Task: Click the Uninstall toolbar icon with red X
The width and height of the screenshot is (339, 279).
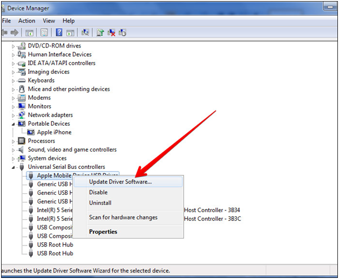Action: pyautogui.click(x=112, y=33)
